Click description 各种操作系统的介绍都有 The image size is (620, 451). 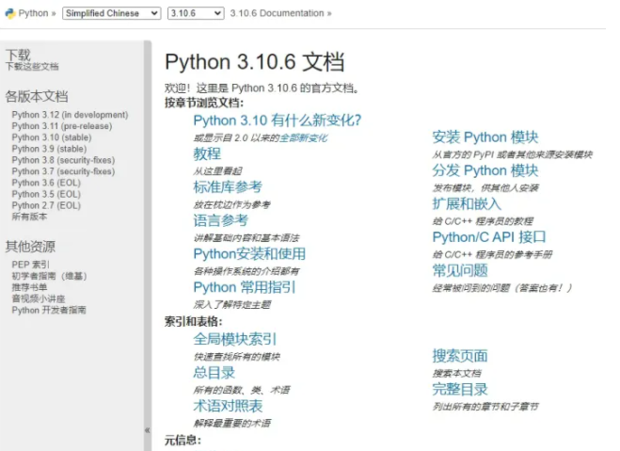pyautogui.click(x=246, y=271)
